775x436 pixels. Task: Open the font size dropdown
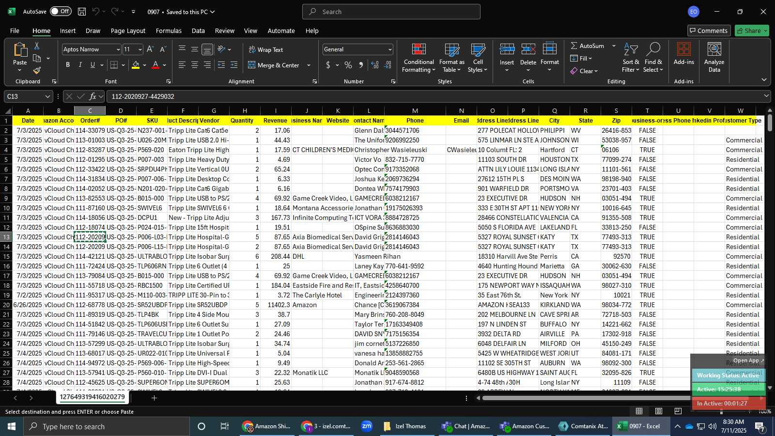pyautogui.click(x=140, y=49)
